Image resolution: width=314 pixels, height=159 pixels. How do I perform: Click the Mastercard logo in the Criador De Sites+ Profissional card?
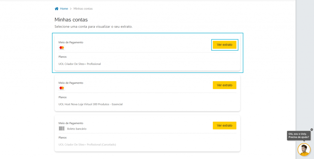[x=62, y=48]
